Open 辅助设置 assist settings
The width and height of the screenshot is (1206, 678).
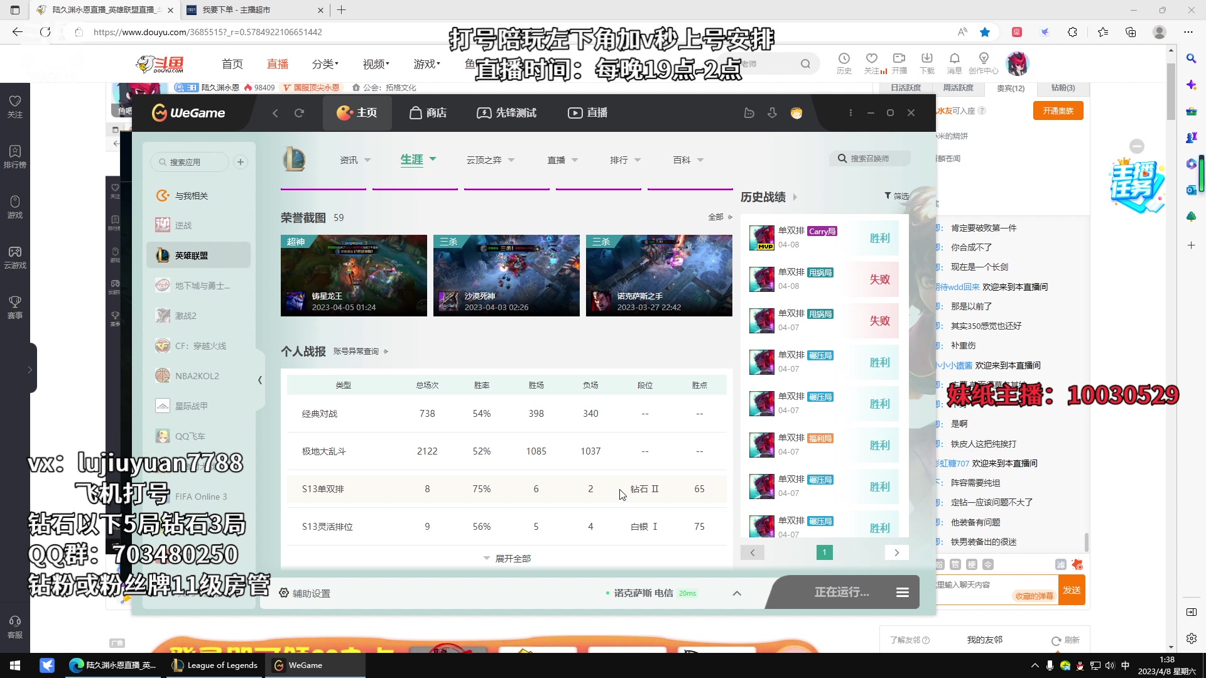click(x=305, y=593)
